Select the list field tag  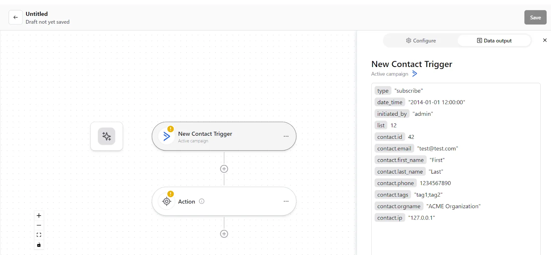click(x=381, y=125)
